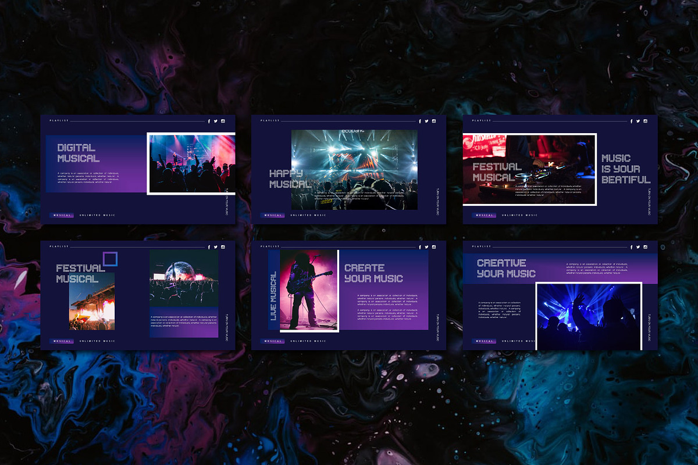This screenshot has width=698, height=465.
Task: Click the Twitter icon on the Happy Musical slide
Action: (426, 120)
